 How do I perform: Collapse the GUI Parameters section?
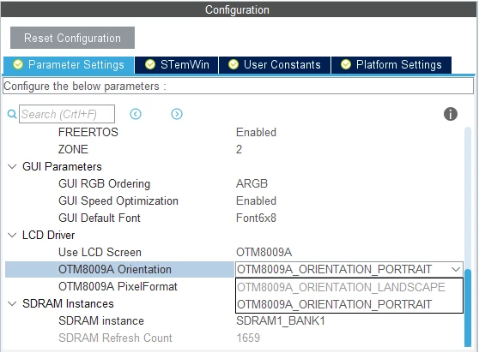pos(12,167)
